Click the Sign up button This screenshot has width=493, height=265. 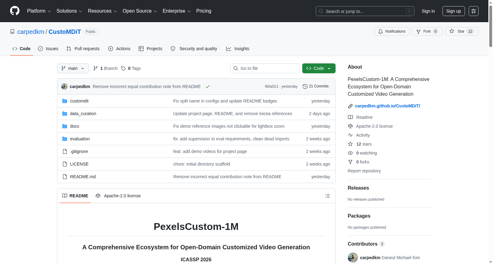tap(454, 11)
